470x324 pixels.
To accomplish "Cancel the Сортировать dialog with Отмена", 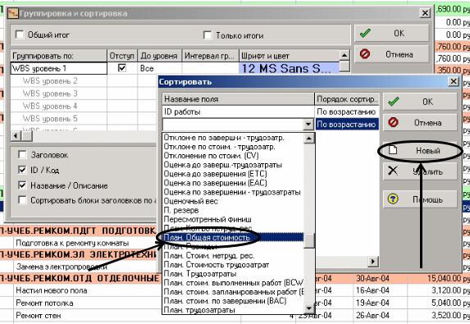I will tap(420, 122).
